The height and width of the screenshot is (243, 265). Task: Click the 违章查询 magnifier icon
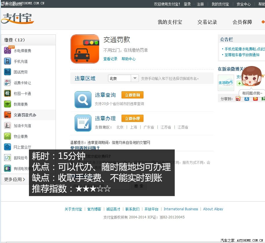coord(83,100)
